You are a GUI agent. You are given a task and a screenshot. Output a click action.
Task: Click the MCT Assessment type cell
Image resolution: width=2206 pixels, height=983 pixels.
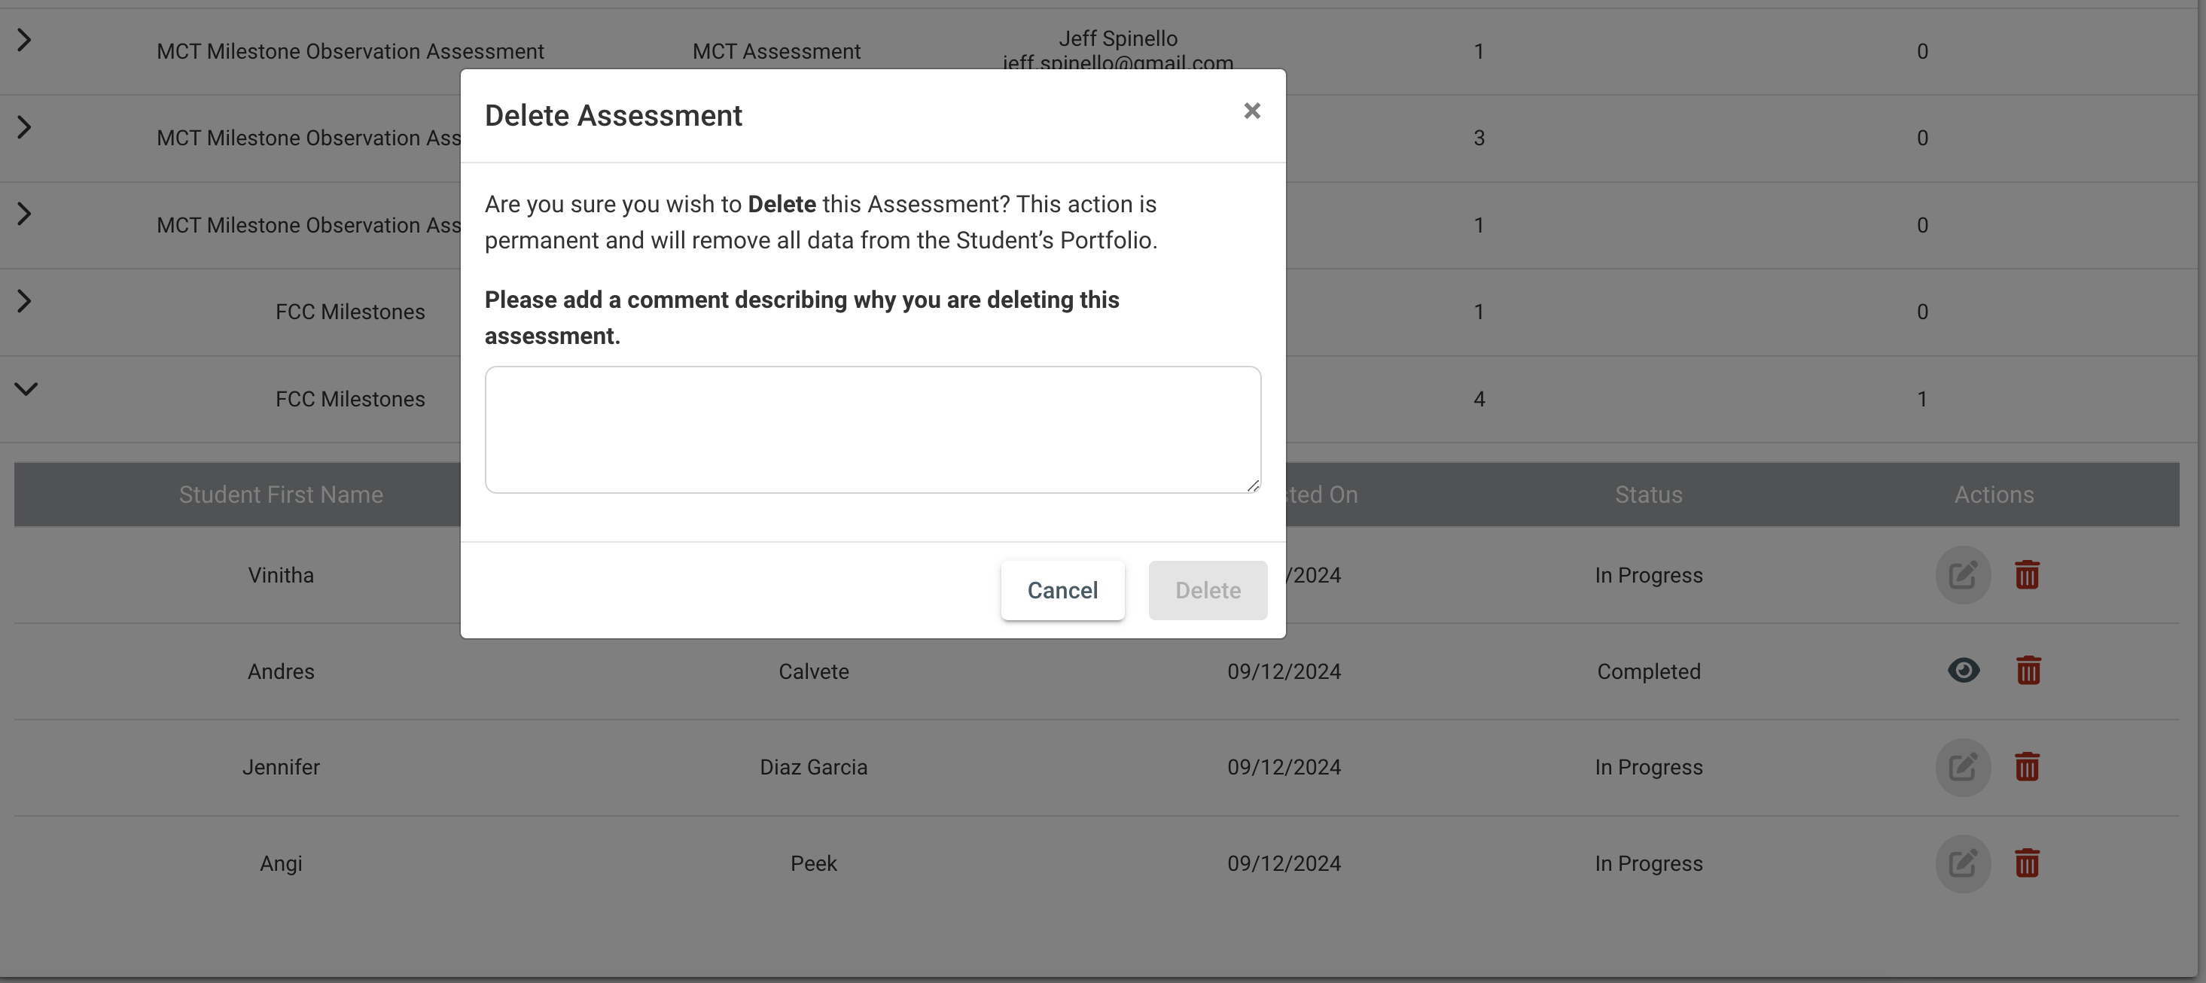pyautogui.click(x=776, y=51)
